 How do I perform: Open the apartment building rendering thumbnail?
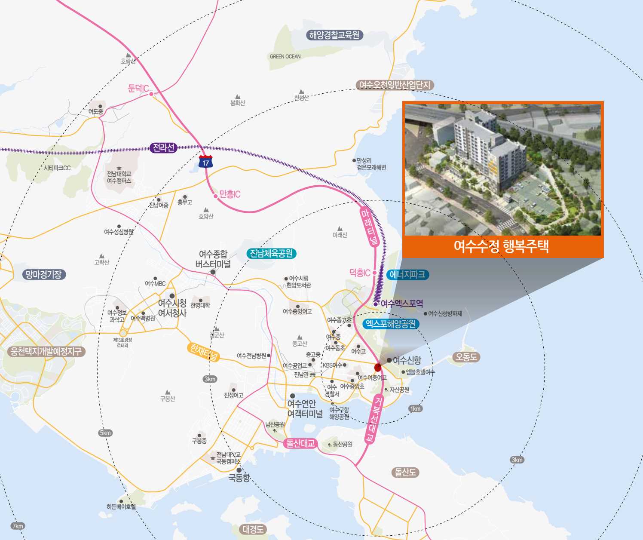pos(503,169)
